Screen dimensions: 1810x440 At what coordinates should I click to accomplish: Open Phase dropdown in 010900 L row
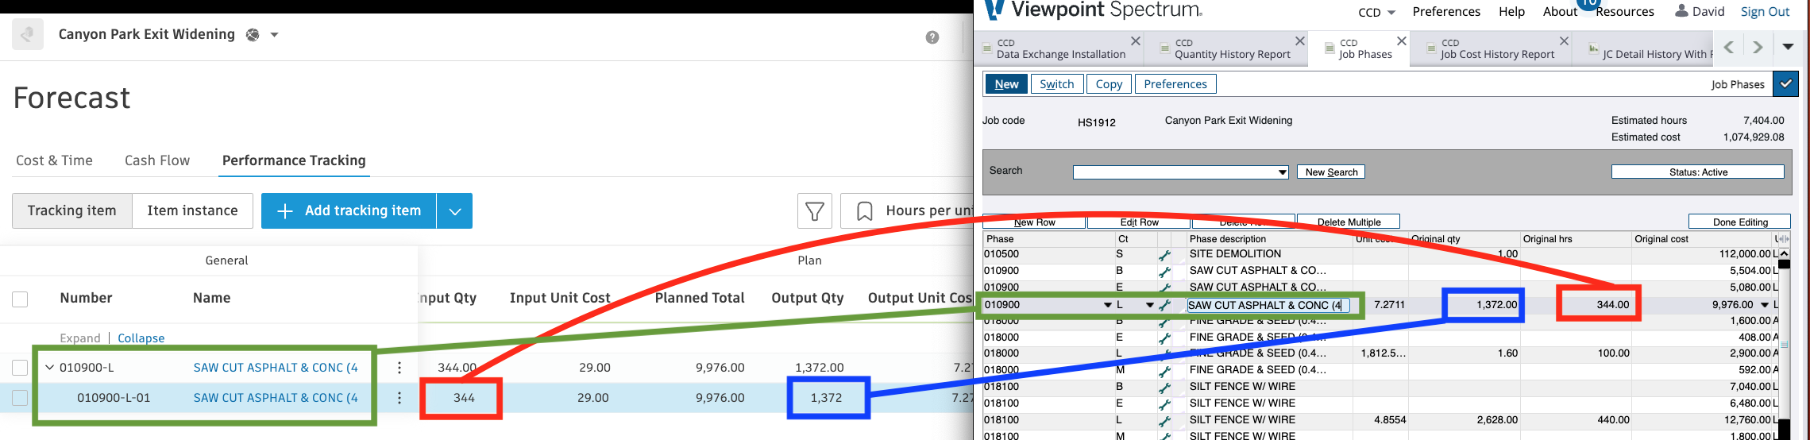pyautogui.click(x=1107, y=305)
